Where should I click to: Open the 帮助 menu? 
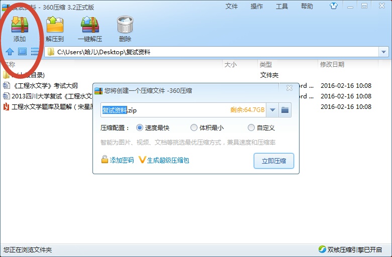coord(307,6)
